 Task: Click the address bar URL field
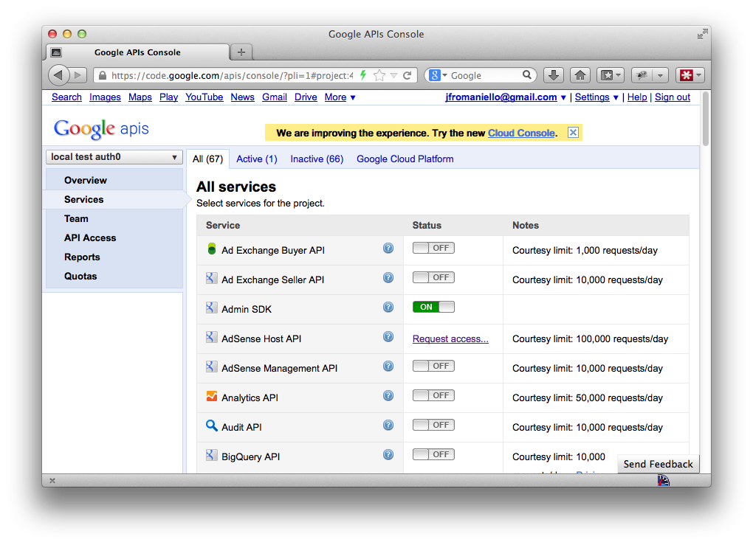point(232,75)
